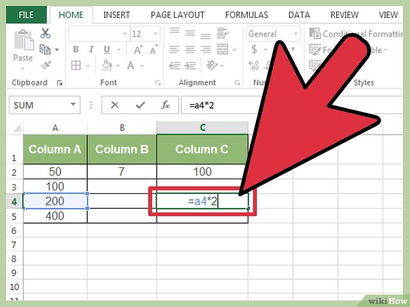
Task: Click the Align Right icon
Action: click(x=206, y=49)
